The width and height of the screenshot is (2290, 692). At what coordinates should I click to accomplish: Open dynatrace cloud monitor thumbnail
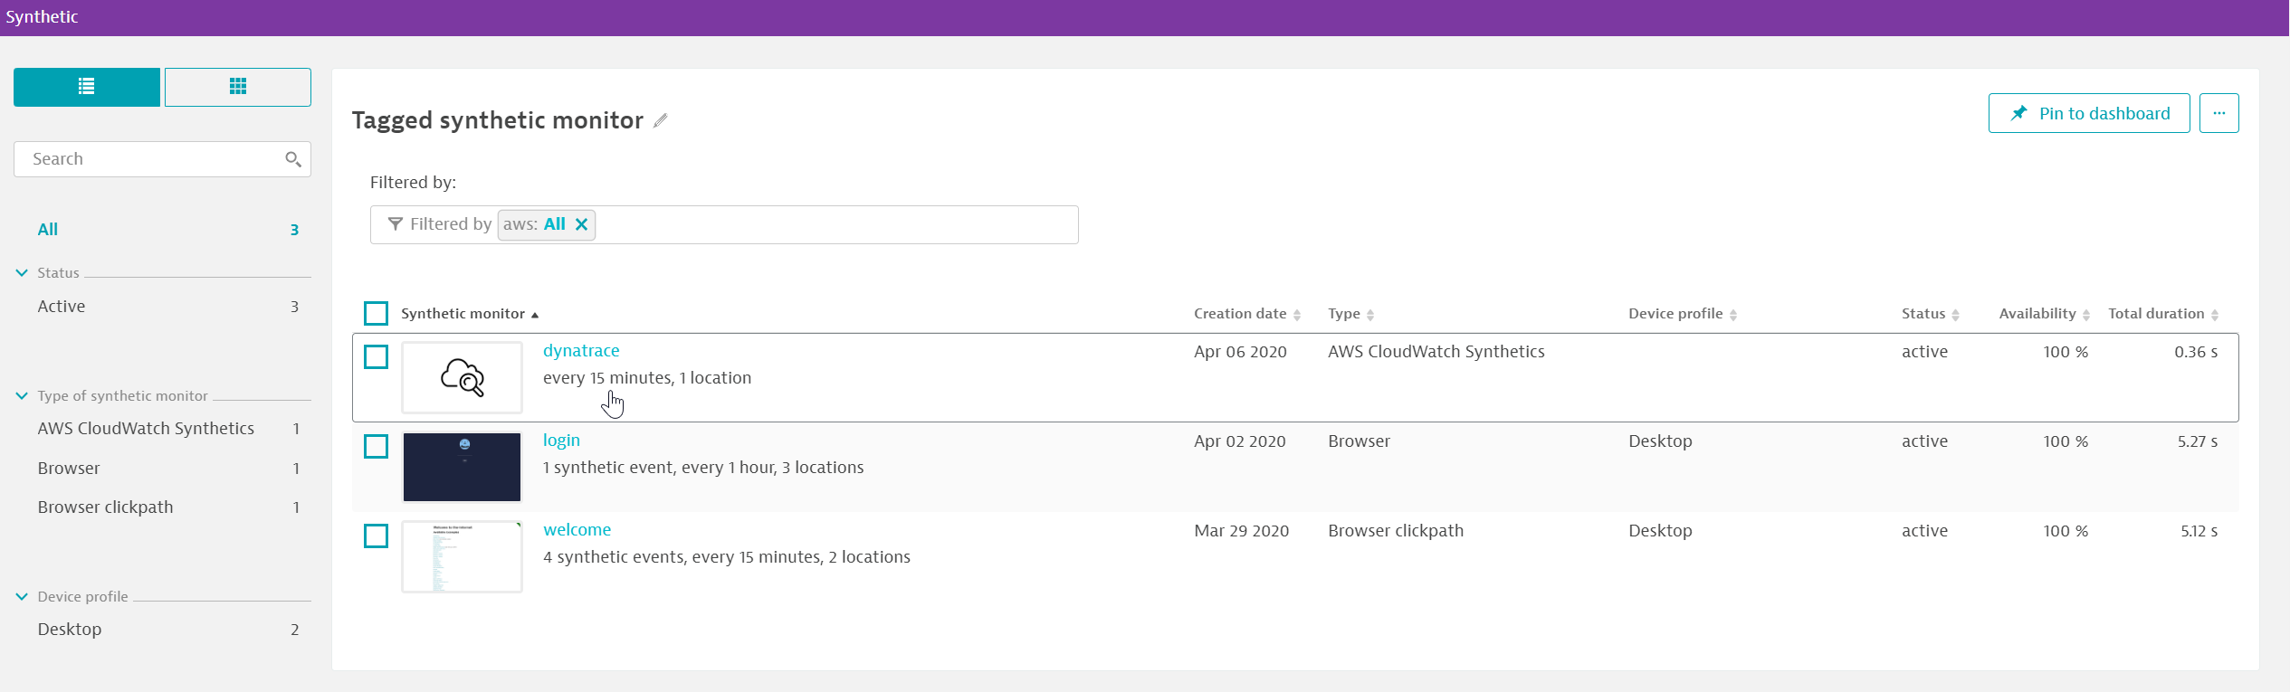coord(463,377)
